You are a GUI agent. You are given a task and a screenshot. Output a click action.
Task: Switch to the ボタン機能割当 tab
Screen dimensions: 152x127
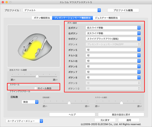tap(42, 18)
